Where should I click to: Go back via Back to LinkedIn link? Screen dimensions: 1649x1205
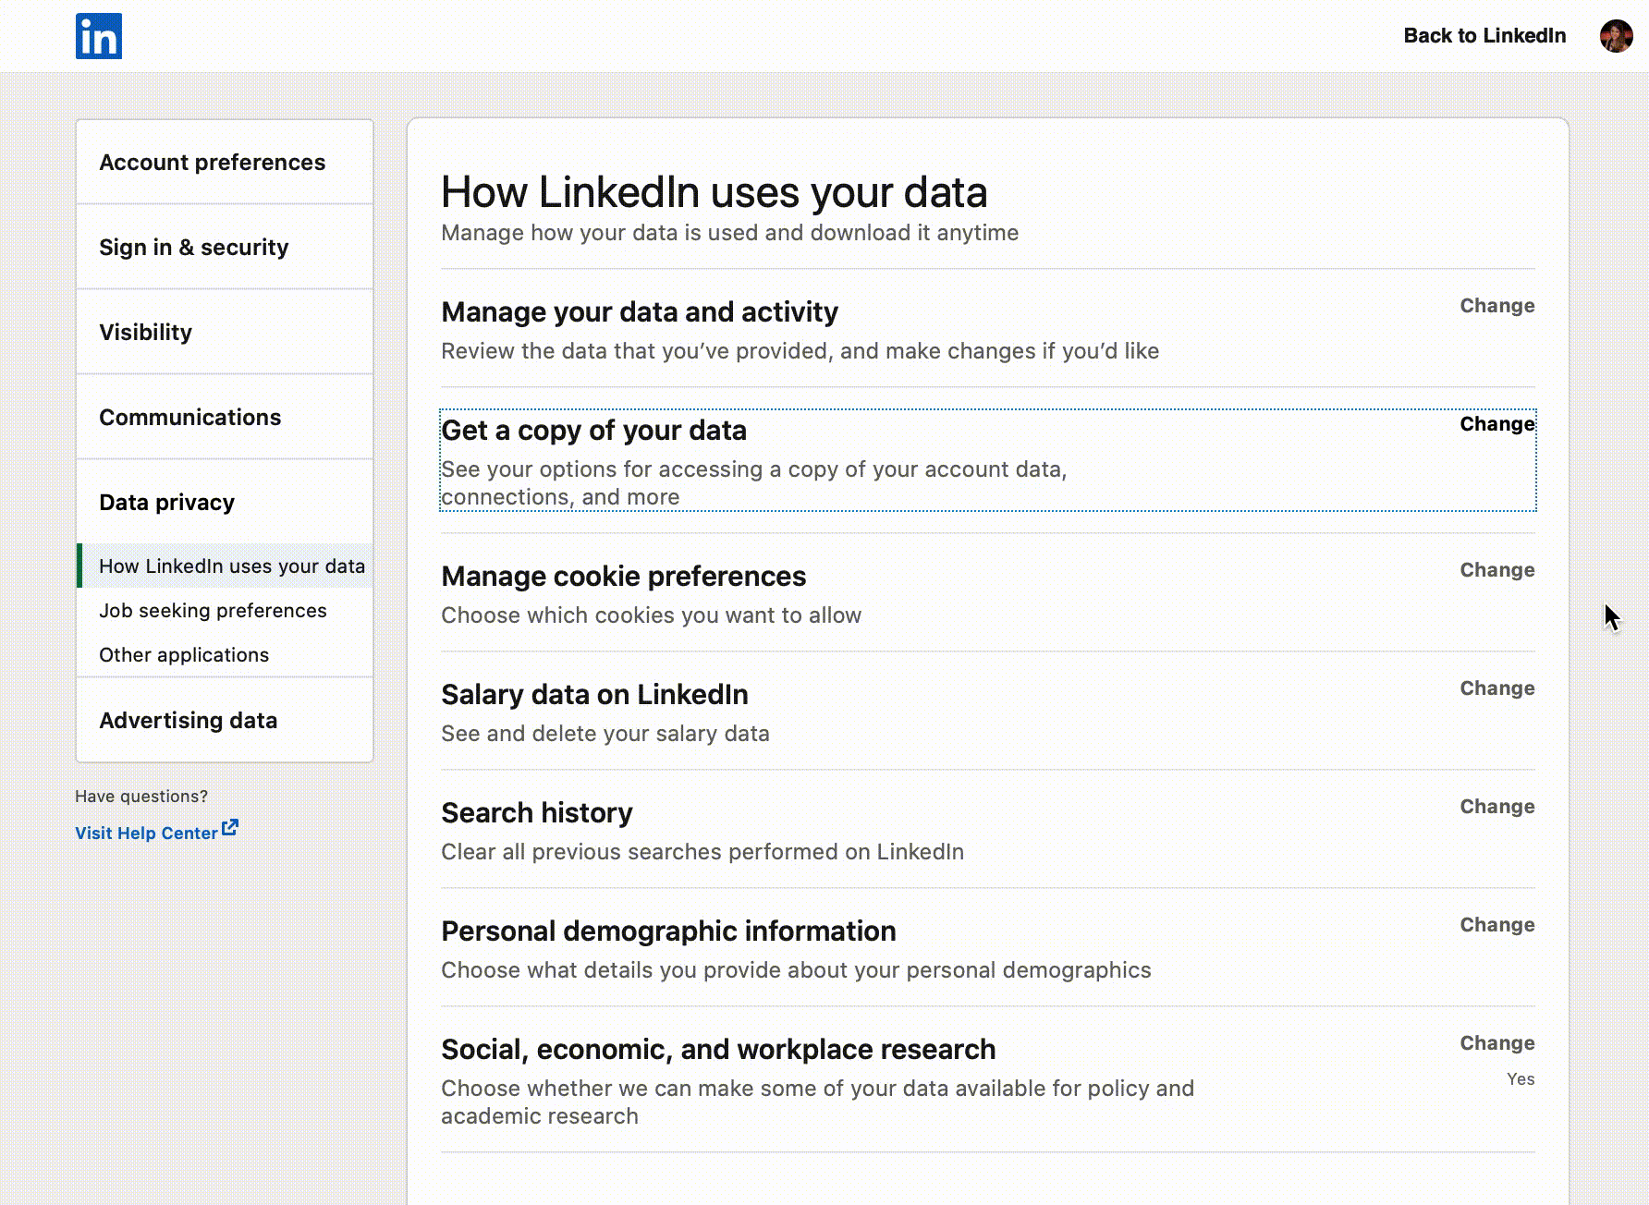pos(1484,36)
